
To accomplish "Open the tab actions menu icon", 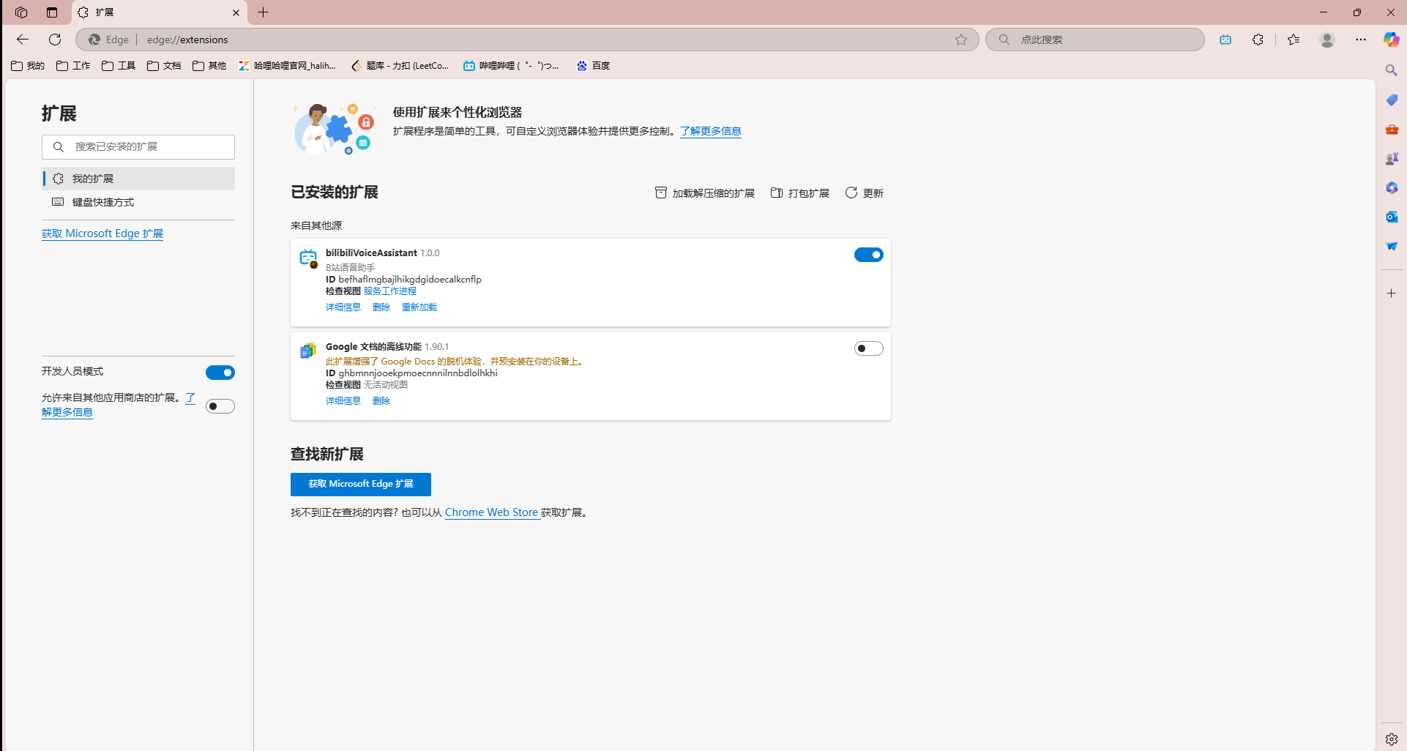I will [x=52, y=12].
